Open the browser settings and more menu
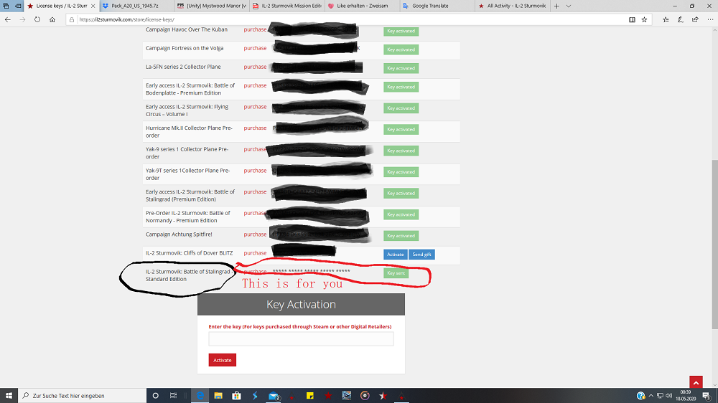 [x=710, y=19]
